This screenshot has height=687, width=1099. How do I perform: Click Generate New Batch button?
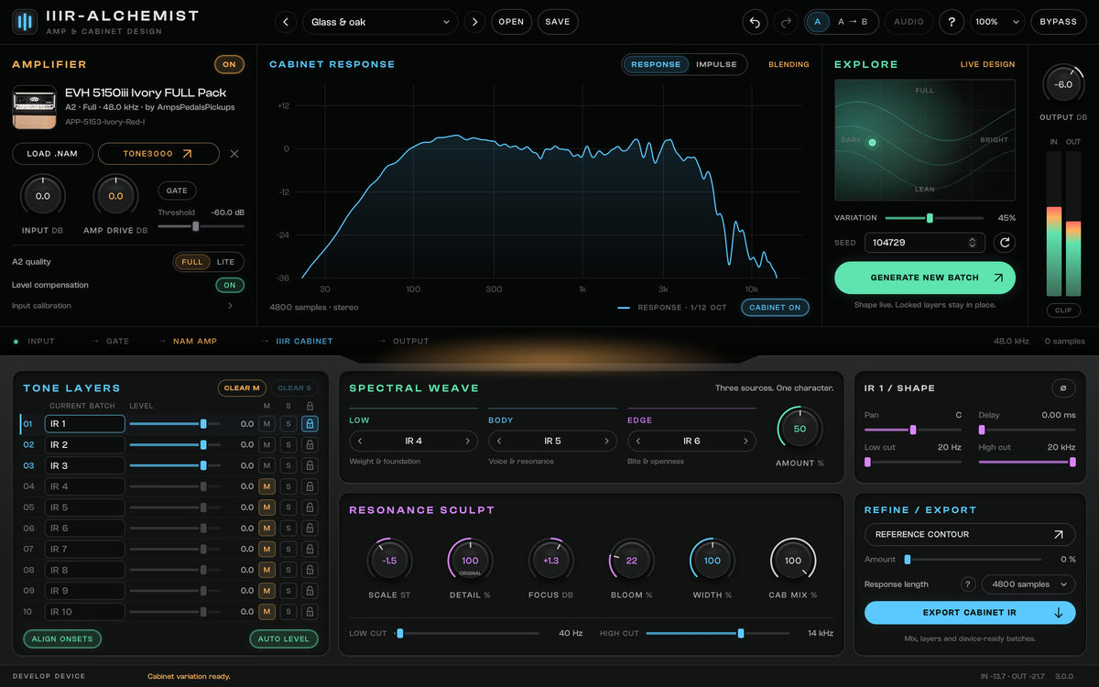click(925, 278)
